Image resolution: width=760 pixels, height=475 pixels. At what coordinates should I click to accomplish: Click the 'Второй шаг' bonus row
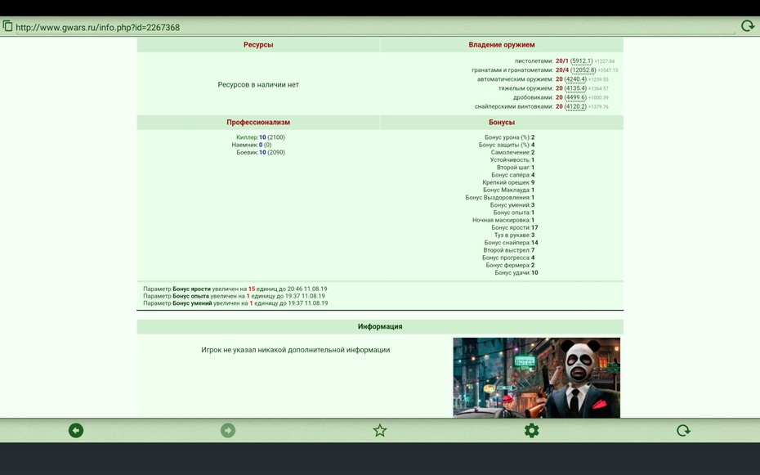[x=516, y=168]
